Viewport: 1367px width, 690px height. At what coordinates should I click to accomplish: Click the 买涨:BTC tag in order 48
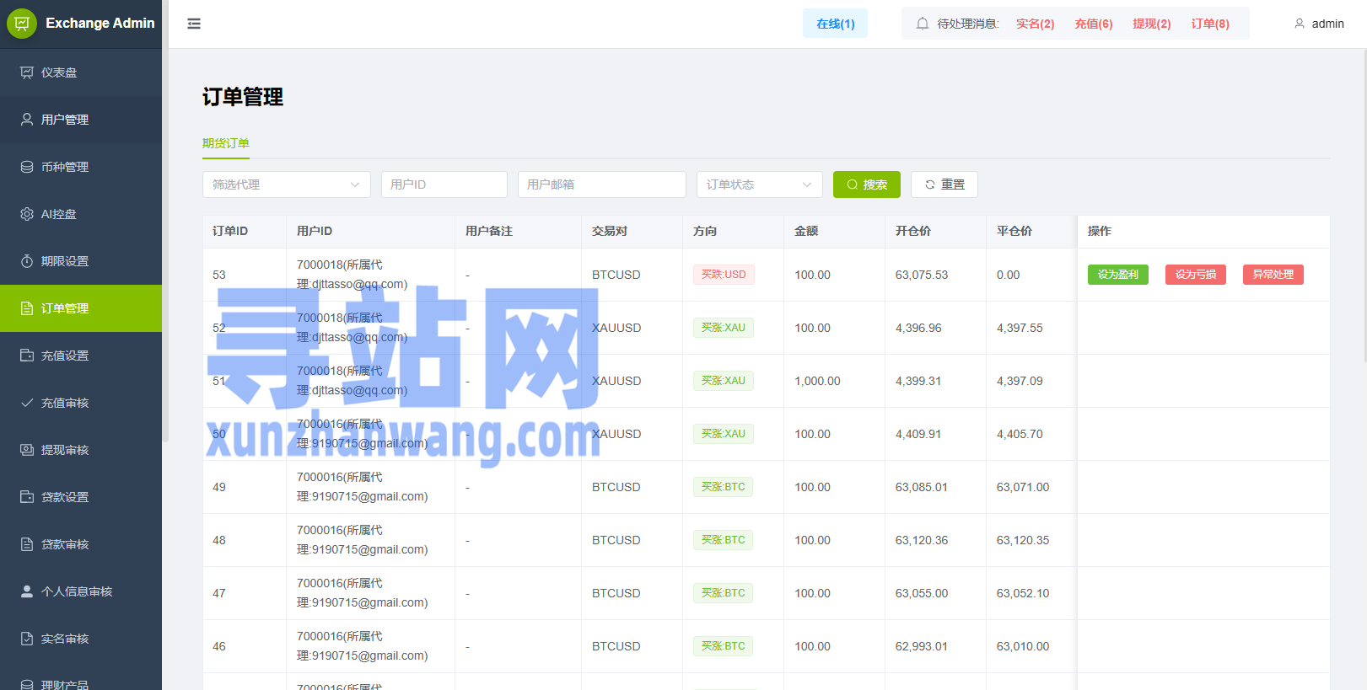click(724, 540)
